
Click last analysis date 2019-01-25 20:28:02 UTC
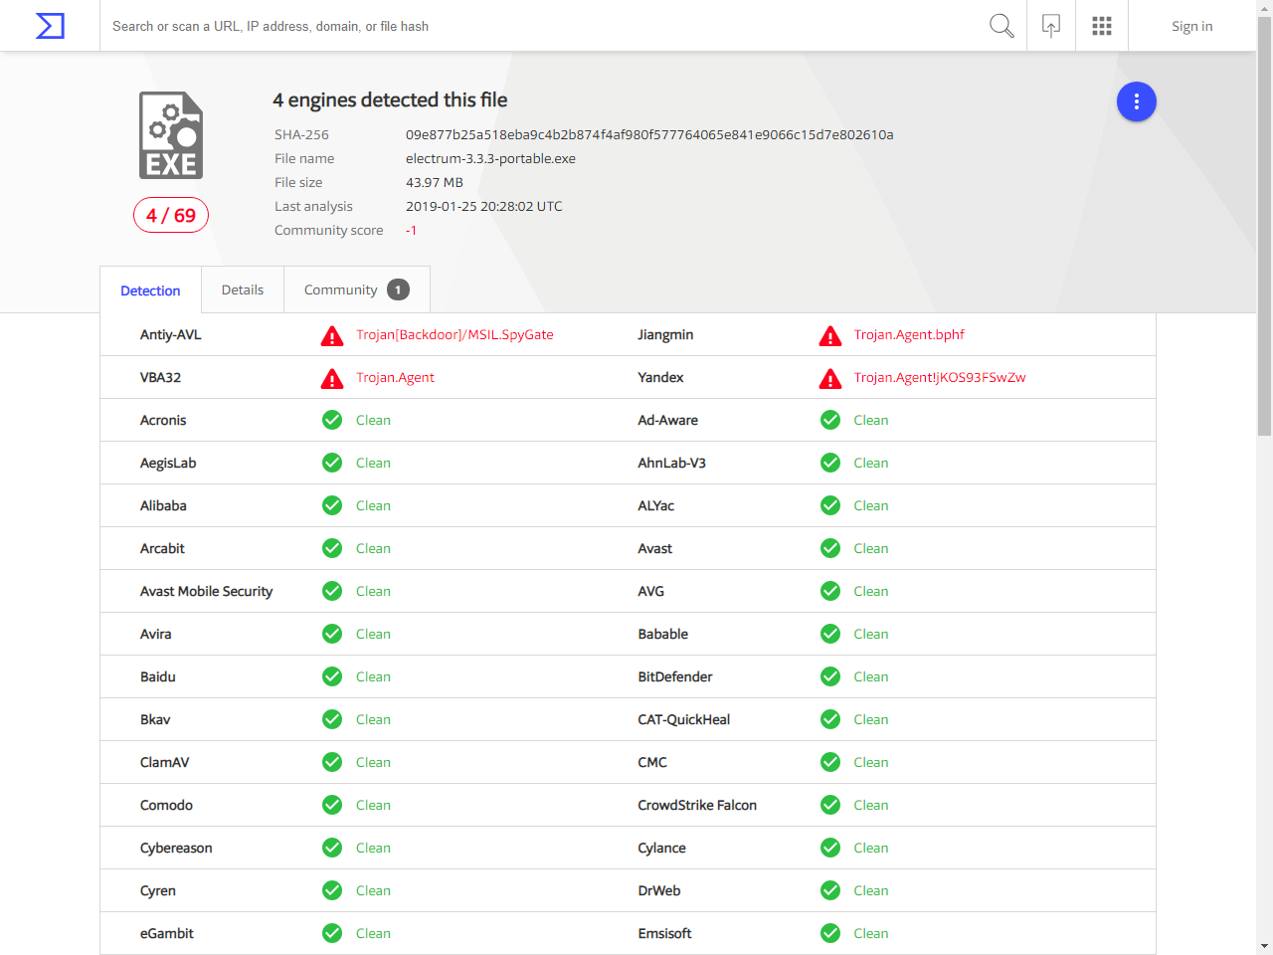484,206
